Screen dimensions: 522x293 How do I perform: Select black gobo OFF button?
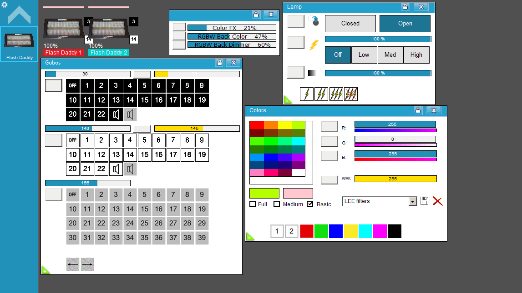click(72, 86)
